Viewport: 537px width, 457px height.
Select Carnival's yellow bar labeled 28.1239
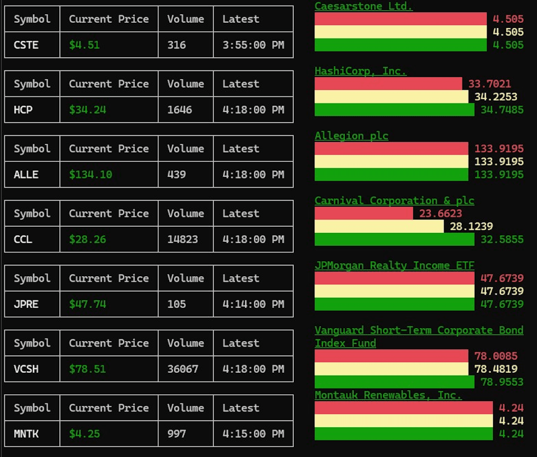pos(379,226)
